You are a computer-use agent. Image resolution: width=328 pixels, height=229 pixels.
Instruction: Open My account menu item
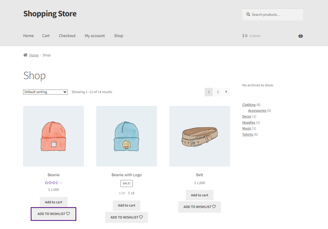(x=95, y=36)
